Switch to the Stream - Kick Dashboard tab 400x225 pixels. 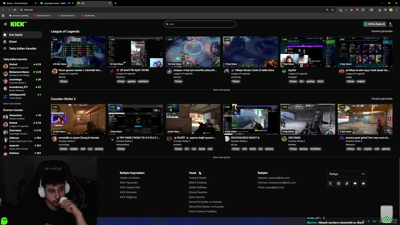pyautogui.click(x=19, y=3)
